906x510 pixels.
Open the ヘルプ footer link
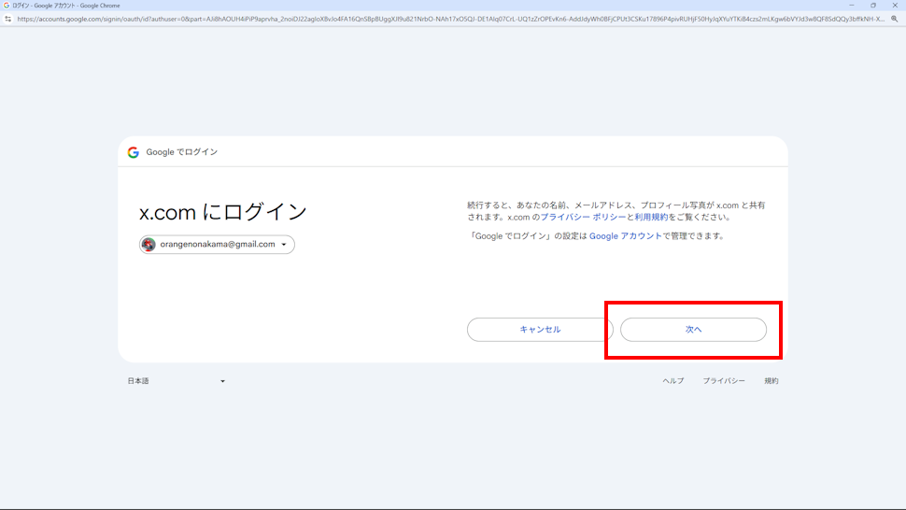pos(673,380)
